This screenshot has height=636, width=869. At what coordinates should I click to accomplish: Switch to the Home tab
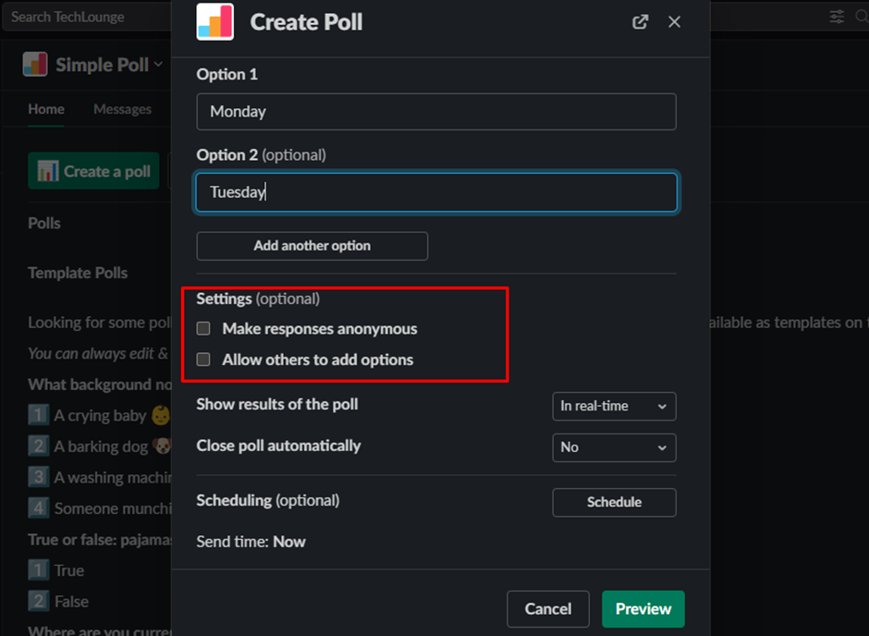[46, 109]
